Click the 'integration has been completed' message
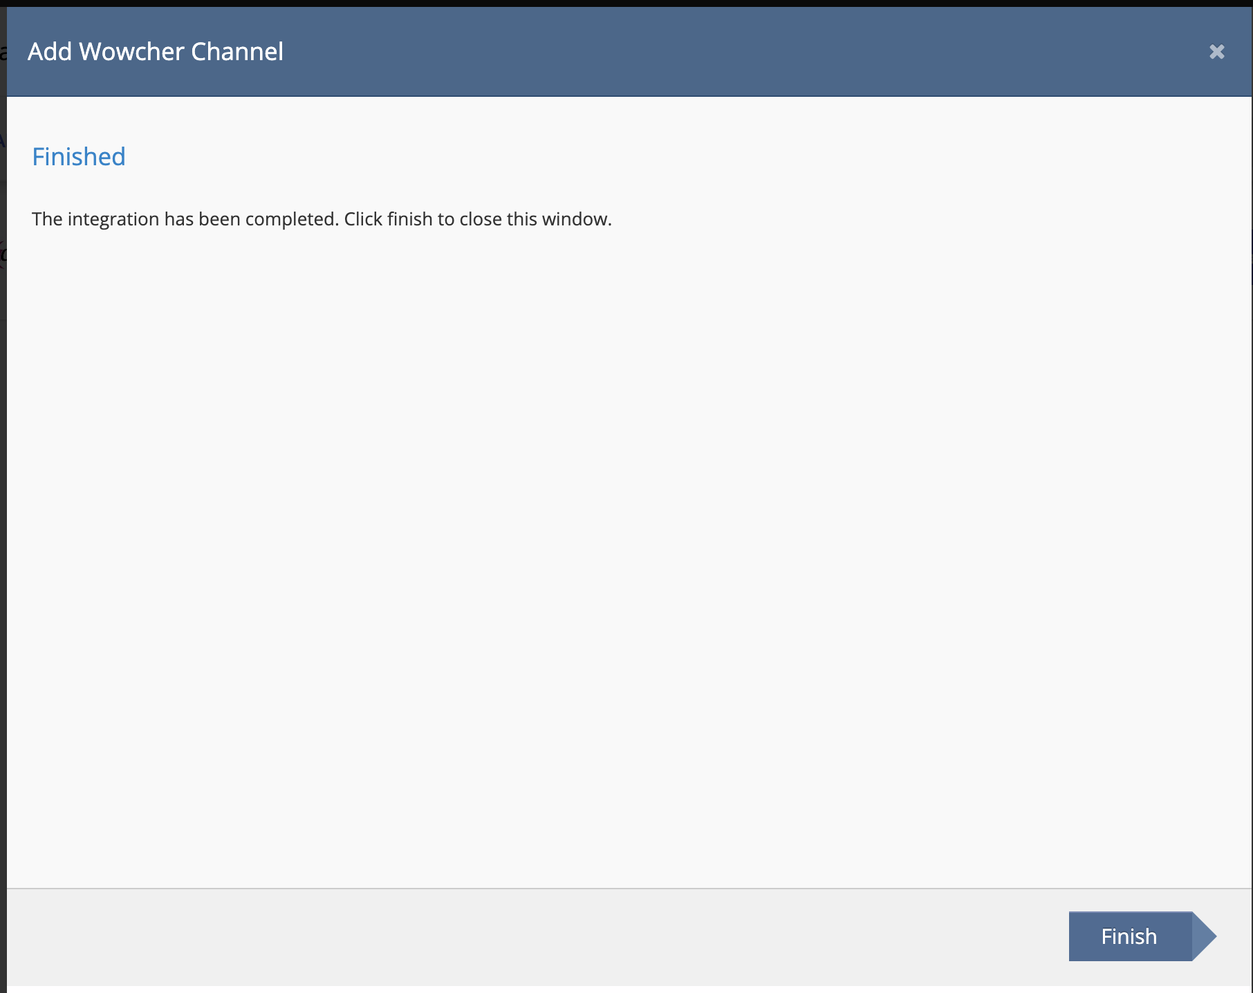 coord(322,219)
